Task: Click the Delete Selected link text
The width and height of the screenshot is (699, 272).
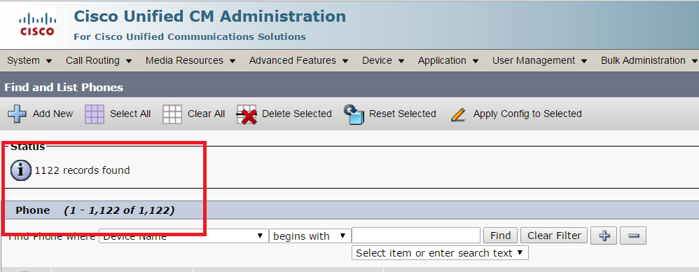Action: click(297, 114)
